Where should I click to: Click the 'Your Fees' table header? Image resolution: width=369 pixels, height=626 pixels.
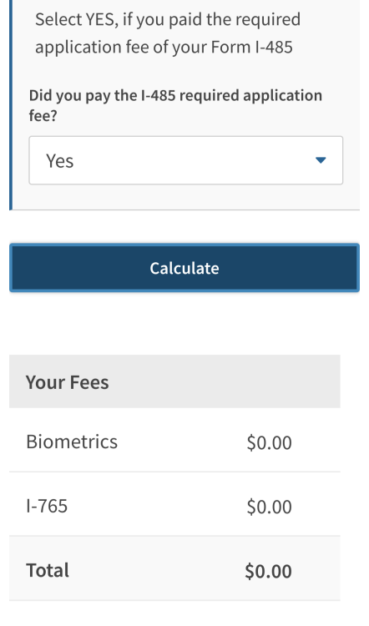67,382
